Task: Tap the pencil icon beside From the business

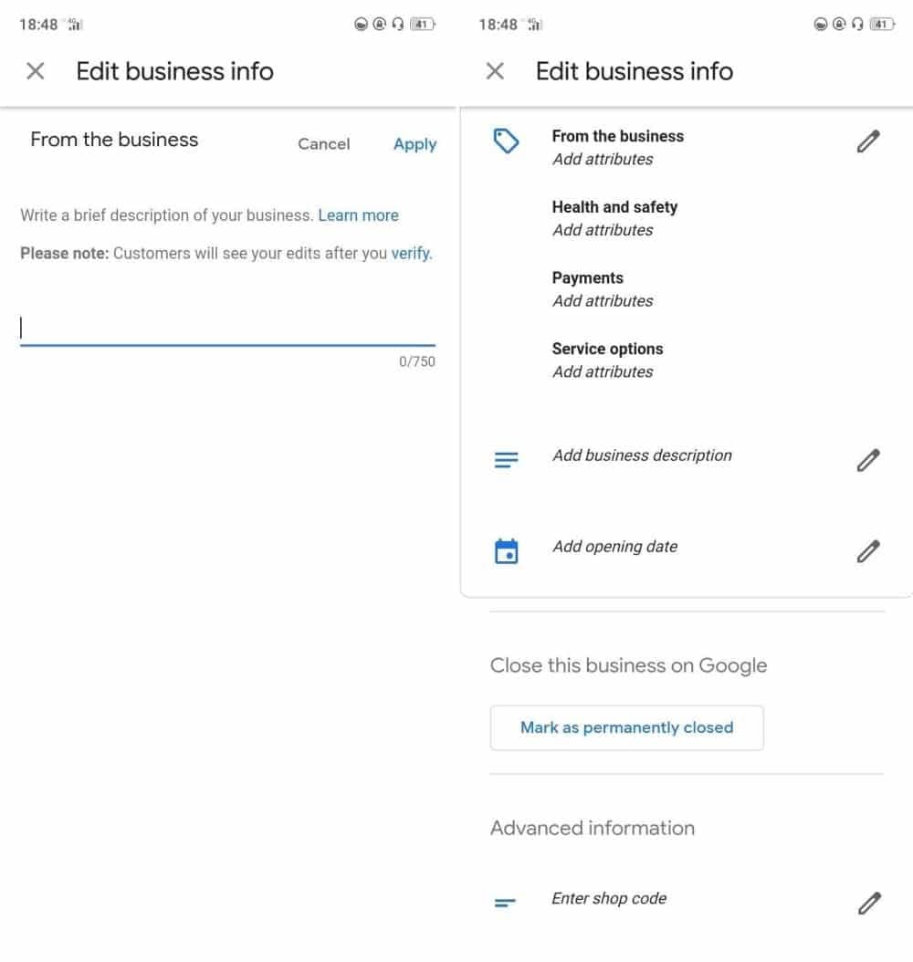Action: coord(868,141)
